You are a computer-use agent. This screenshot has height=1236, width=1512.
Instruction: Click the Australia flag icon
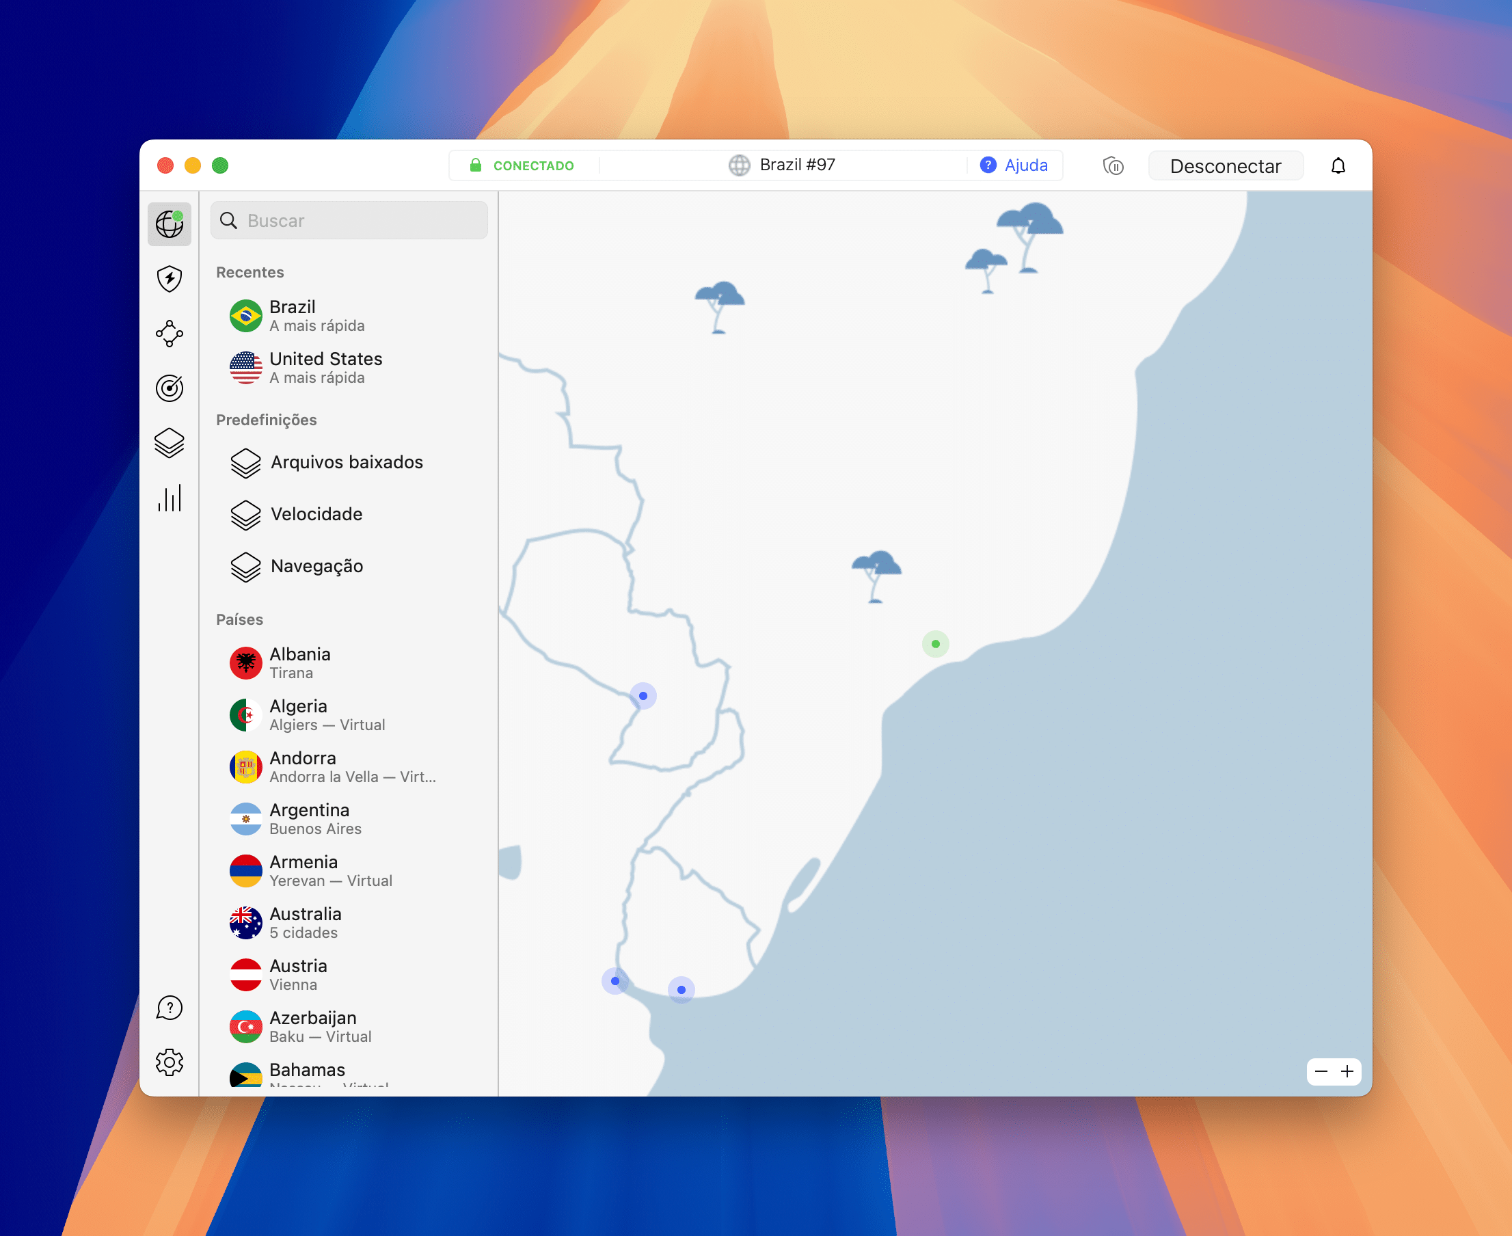(245, 924)
